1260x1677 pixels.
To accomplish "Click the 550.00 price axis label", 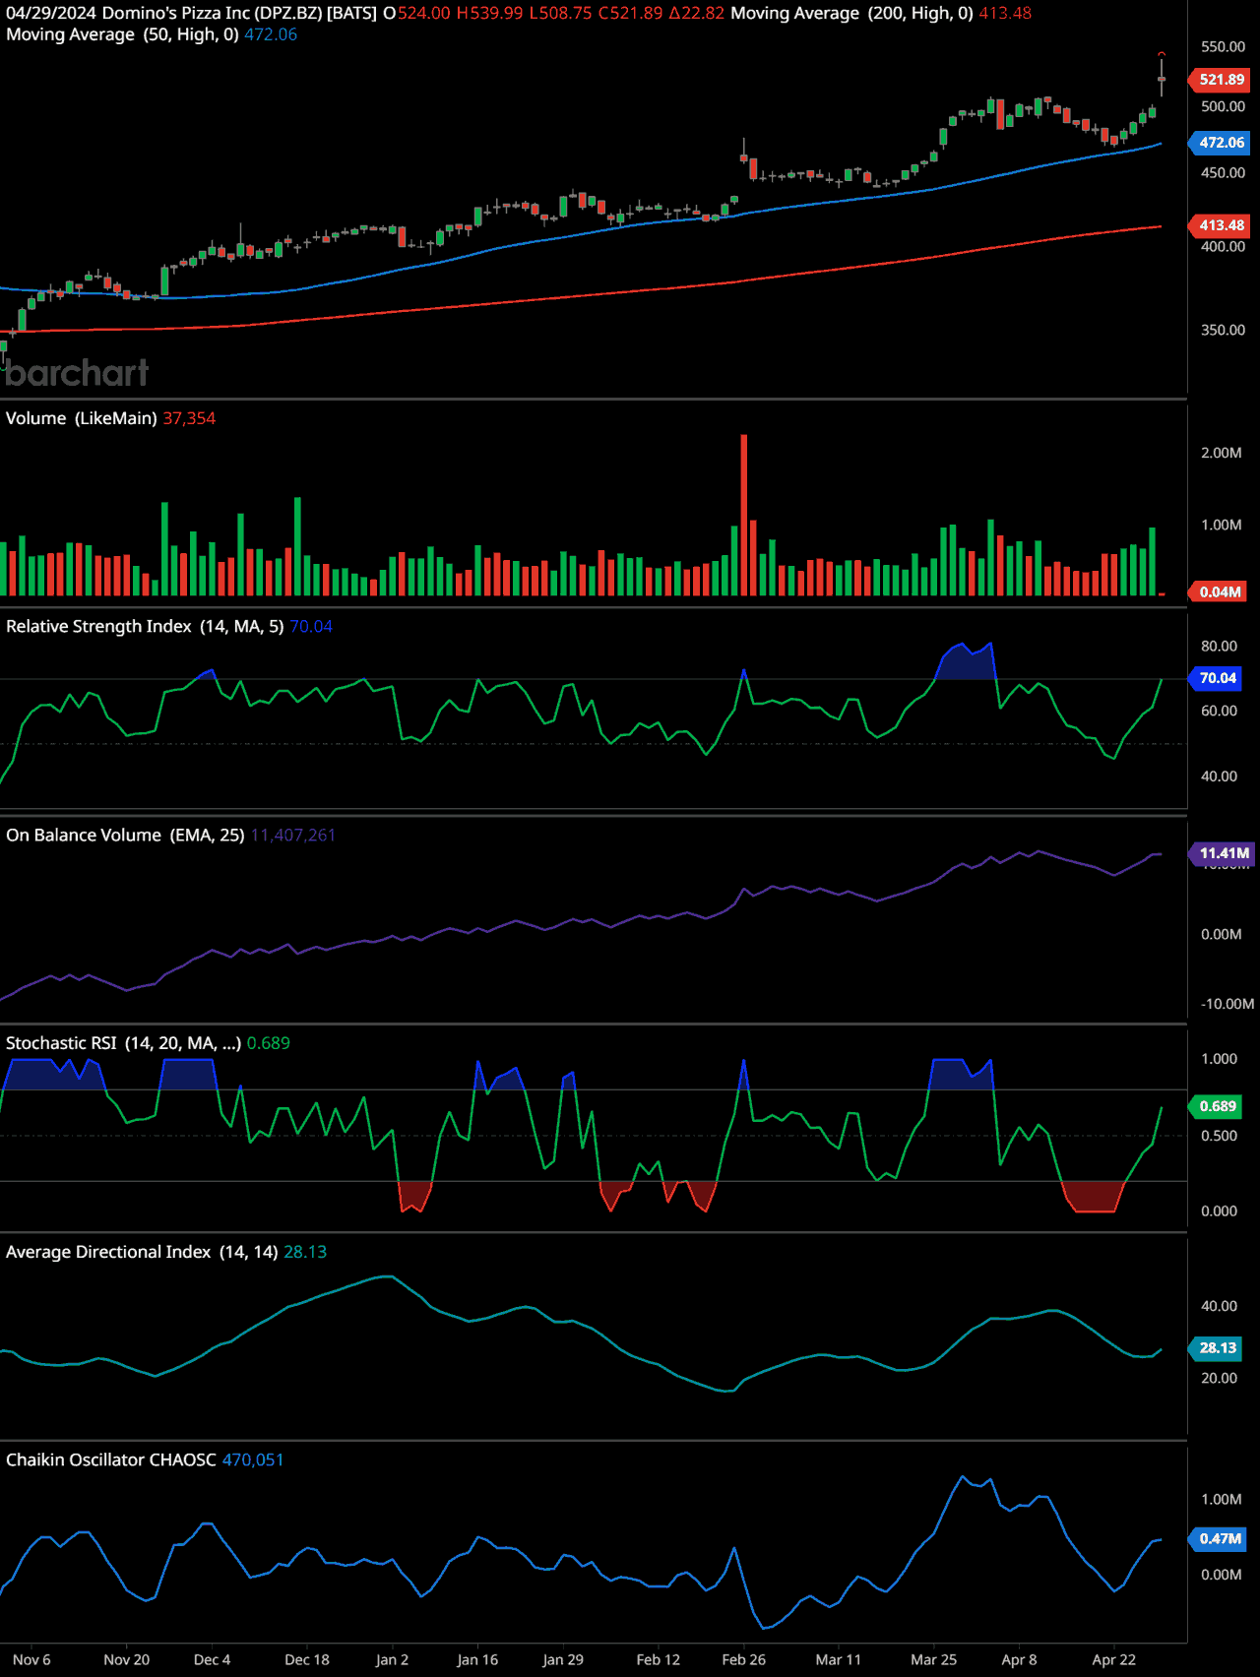I will pos(1223,46).
